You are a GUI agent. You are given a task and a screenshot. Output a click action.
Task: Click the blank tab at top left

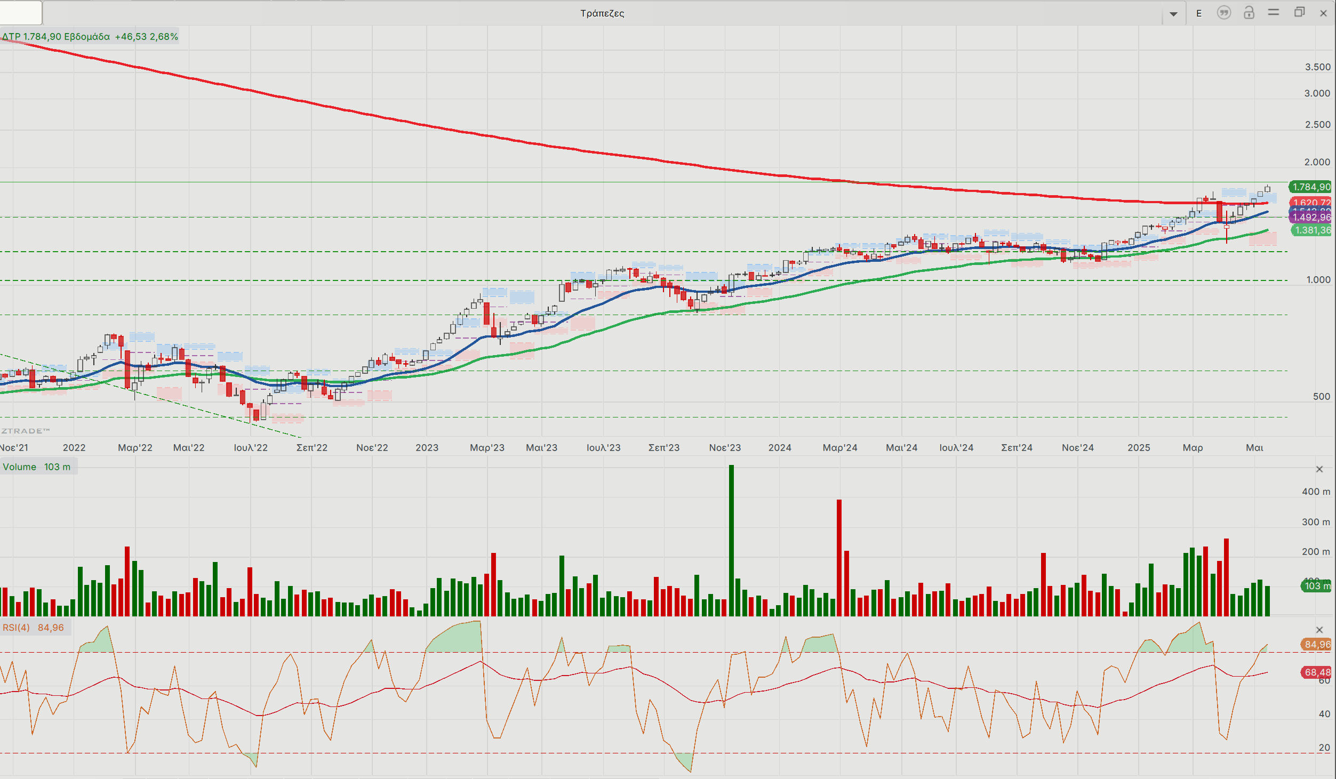pos(21,13)
